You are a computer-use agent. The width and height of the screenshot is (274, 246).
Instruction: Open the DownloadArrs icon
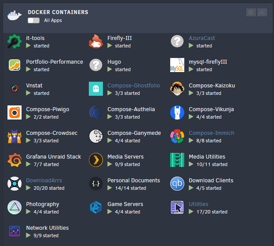15,184
